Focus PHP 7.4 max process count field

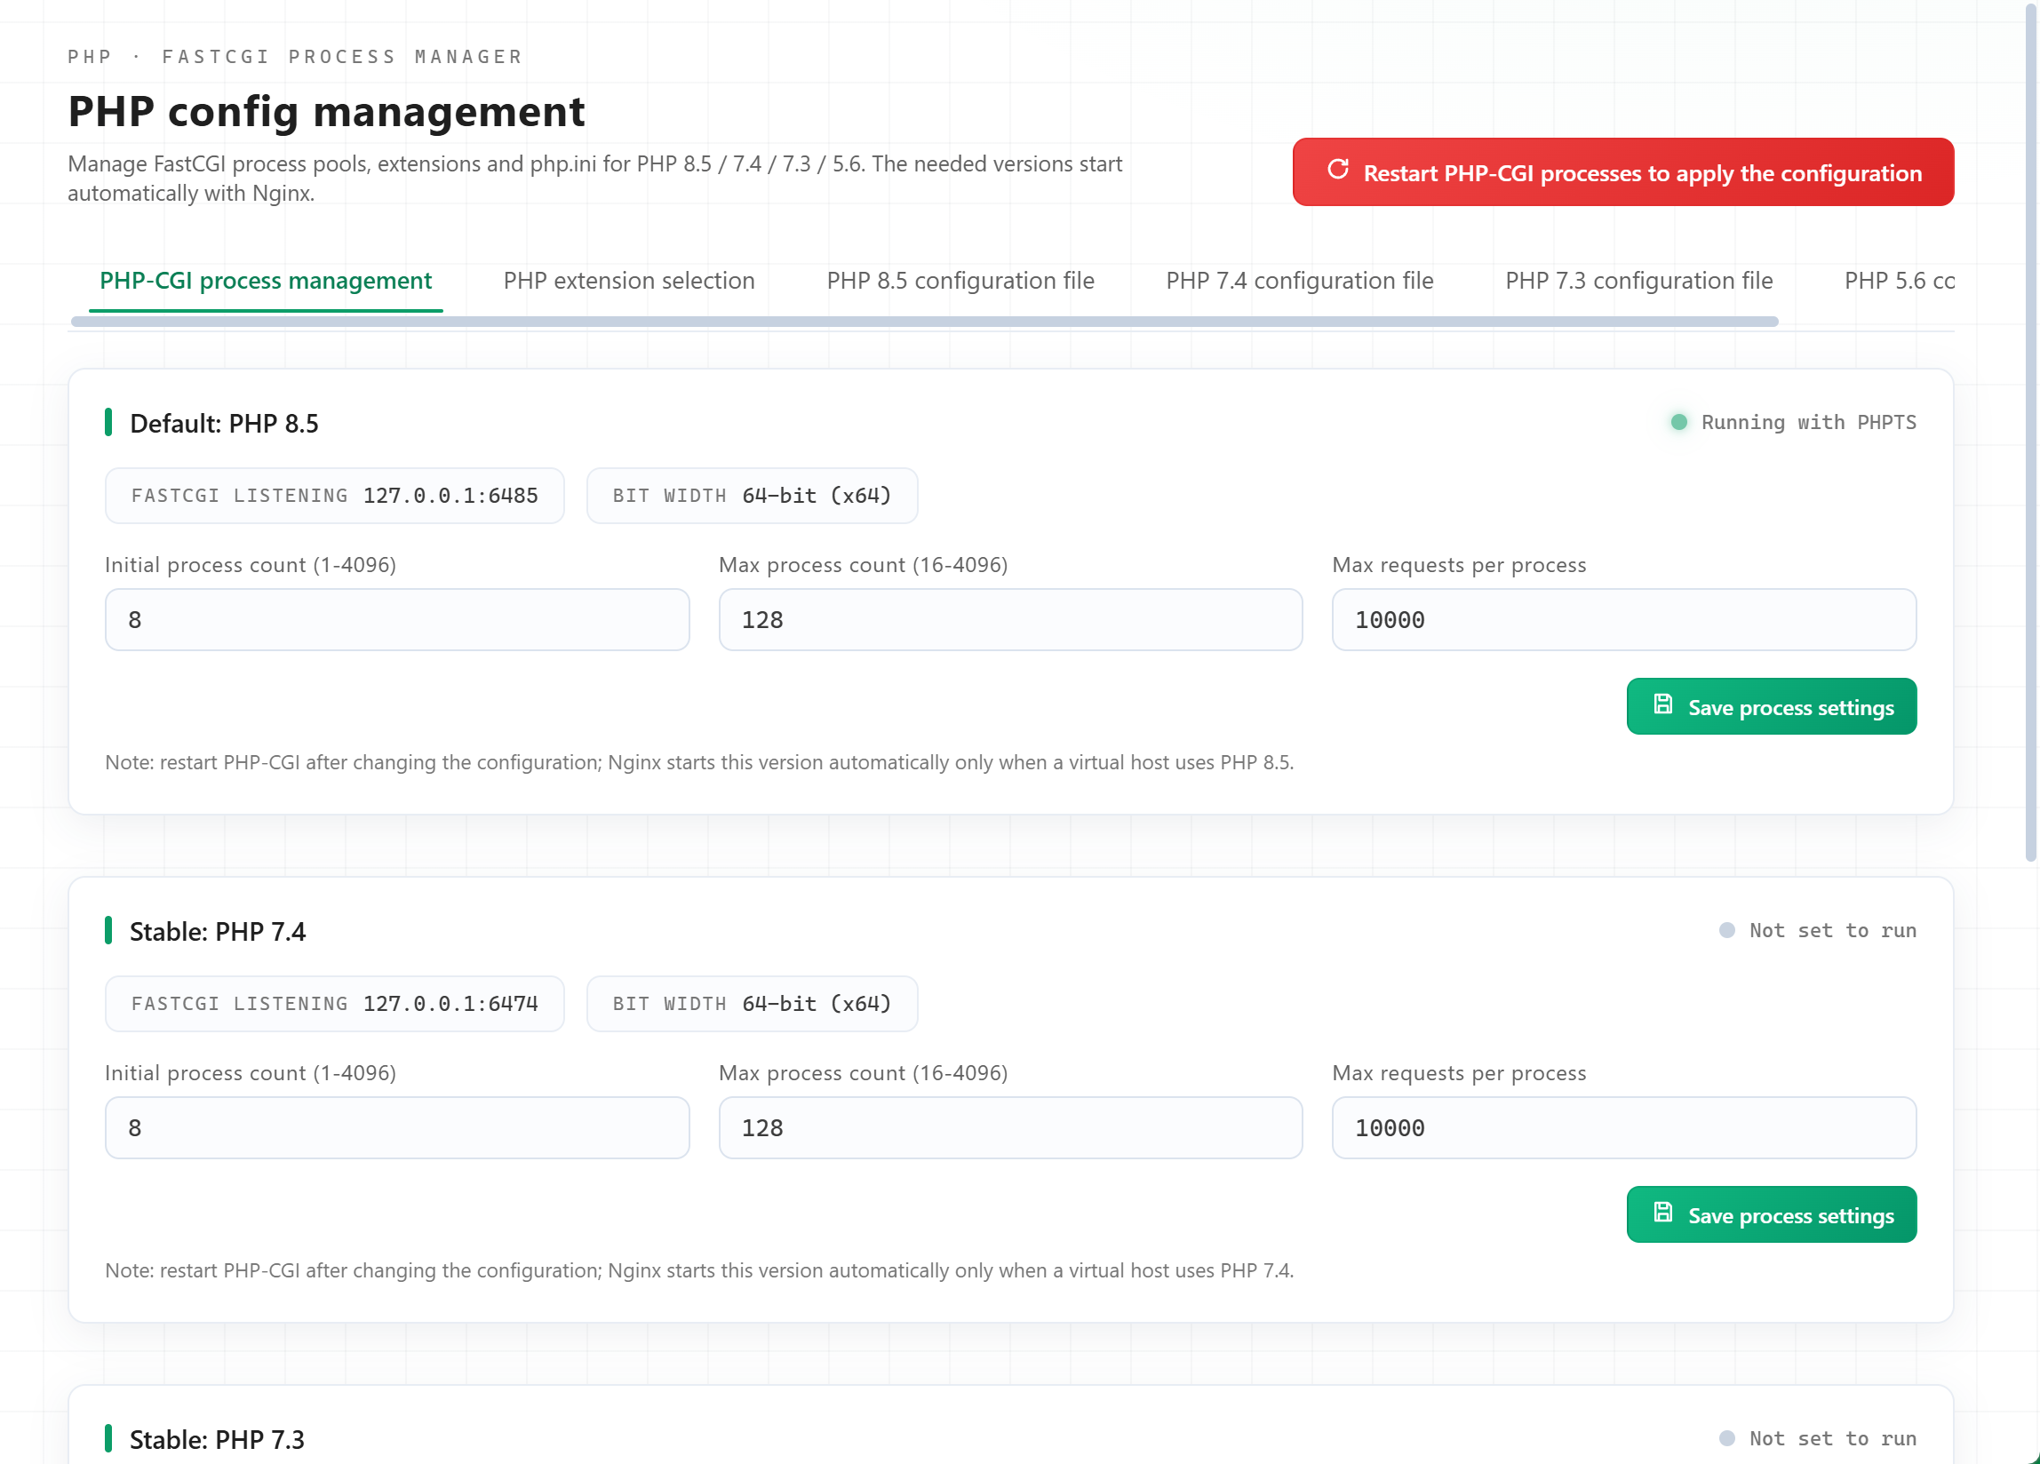pyautogui.click(x=1010, y=1127)
